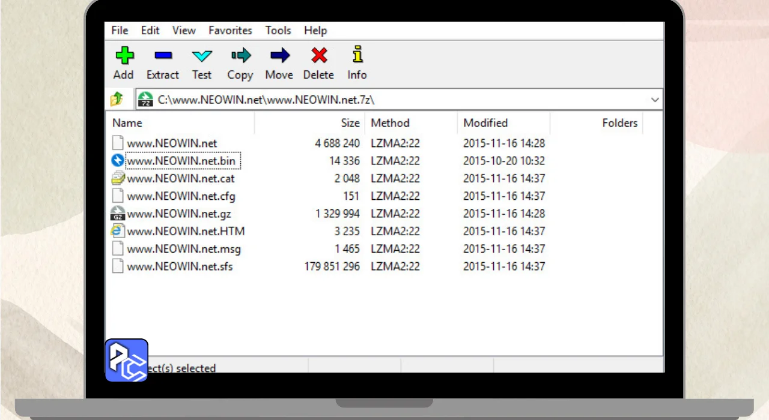Click the GZ icon of www.NEOWIN.net.gz
Viewport: 769px width, 420px height.
click(118, 214)
